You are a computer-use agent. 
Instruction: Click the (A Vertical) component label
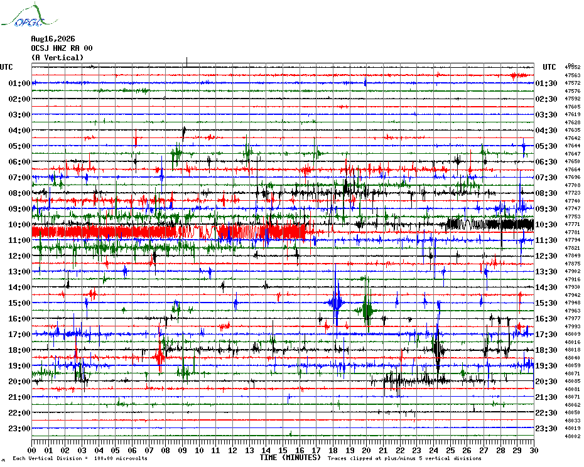[57, 57]
